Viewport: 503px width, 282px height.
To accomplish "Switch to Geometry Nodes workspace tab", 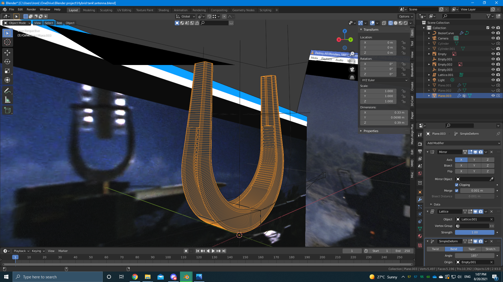I will pos(243,10).
